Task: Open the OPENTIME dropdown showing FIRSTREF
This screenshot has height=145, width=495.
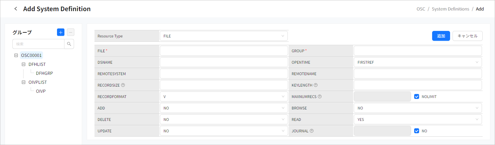Action: (x=417, y=62)
